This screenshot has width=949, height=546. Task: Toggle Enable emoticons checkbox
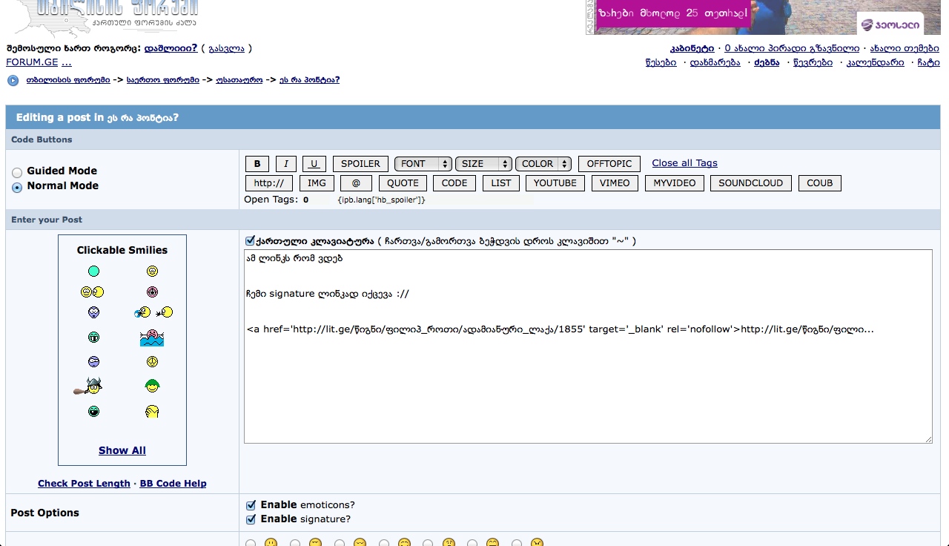coord(251,505)
